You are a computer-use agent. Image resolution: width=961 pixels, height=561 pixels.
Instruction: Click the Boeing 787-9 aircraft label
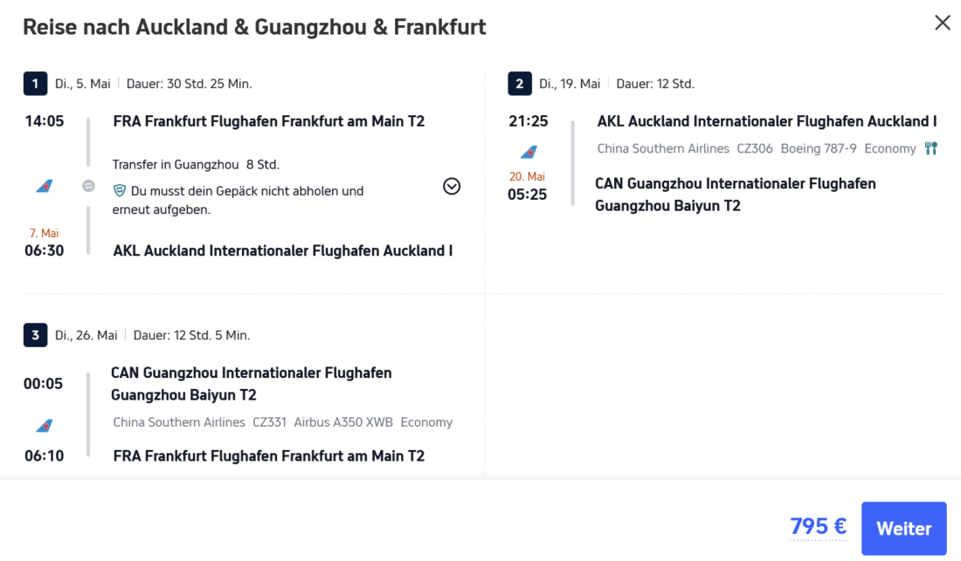click(819, 148)
